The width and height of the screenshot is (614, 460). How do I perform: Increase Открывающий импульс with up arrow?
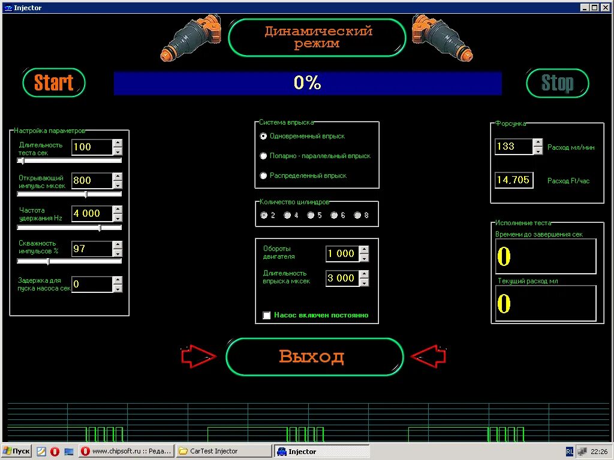118,177
